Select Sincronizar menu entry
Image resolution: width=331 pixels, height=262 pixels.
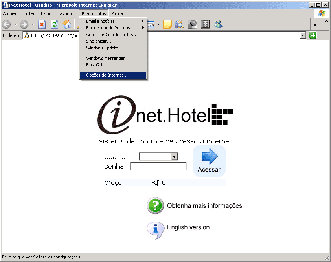(x=113, y=41)
